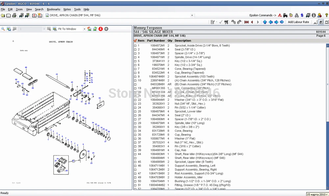Image resolution: width=329 pixels, height=196 pixels.
Task: Click the rotate image right icon
Action: pos(95,29)
